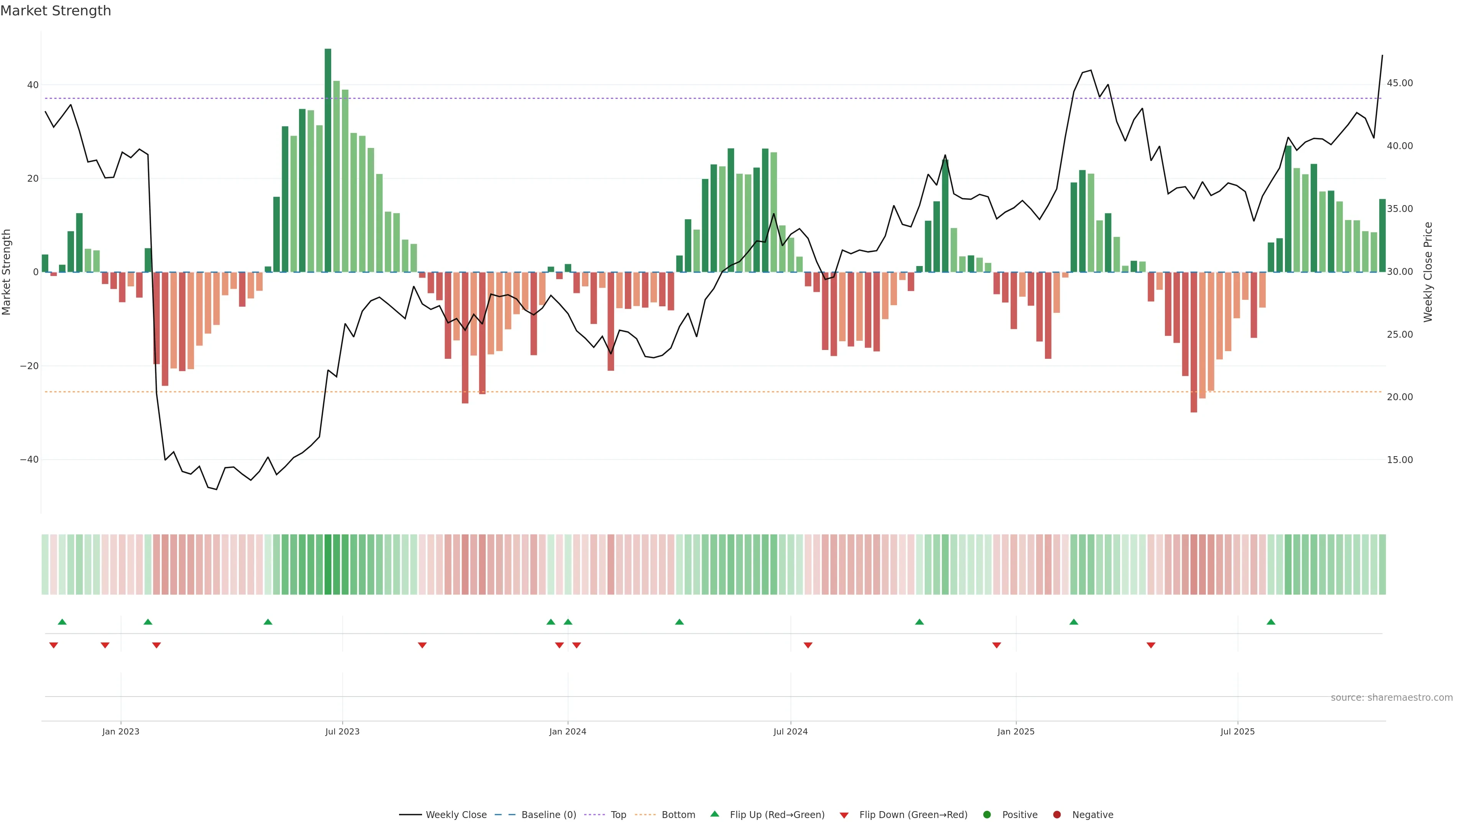Click first red flip-down triangle marker
Viewport: 1472px width, 828px height.
[x=54, y=645]
